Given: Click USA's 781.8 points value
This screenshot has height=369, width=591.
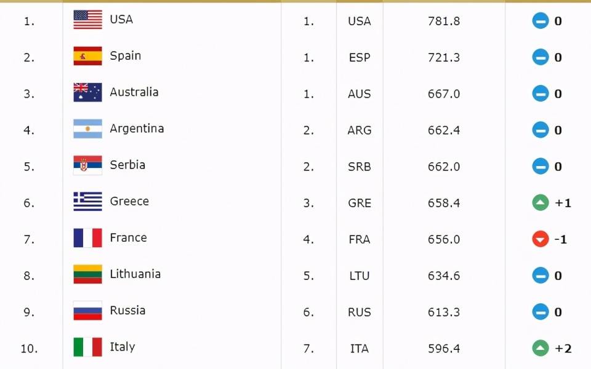Looking at the screenshot, I should point(443,22).
